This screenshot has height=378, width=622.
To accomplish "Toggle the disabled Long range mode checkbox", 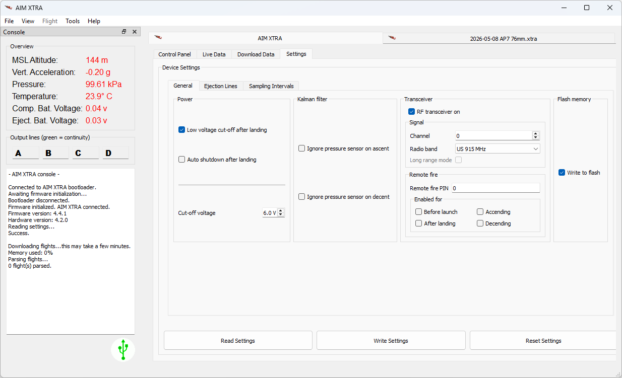I will (x=458, y=160).
